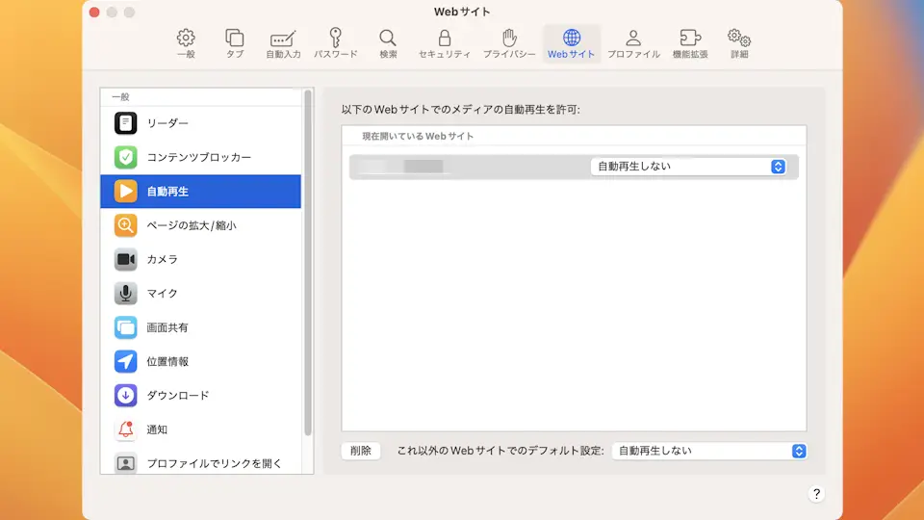The image size is (924, 520).
Task: Select コンテンツブロッカー in the sidebar
Action: [200, 157]
